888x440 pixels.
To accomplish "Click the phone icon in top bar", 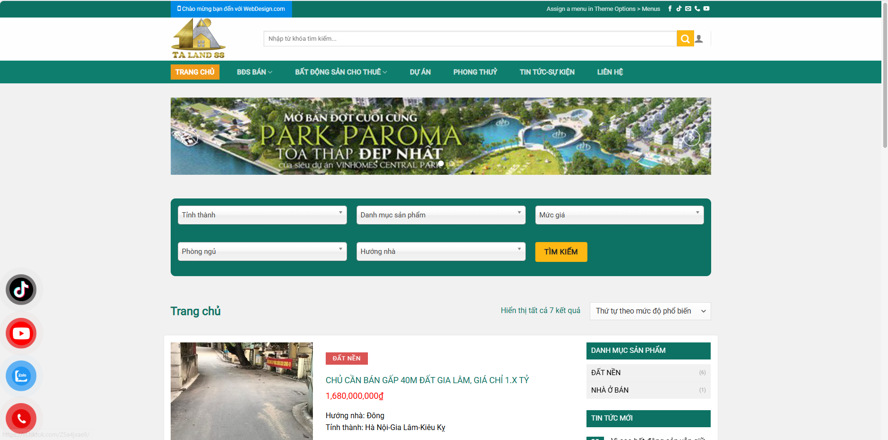I will click(x=697, y=9).
